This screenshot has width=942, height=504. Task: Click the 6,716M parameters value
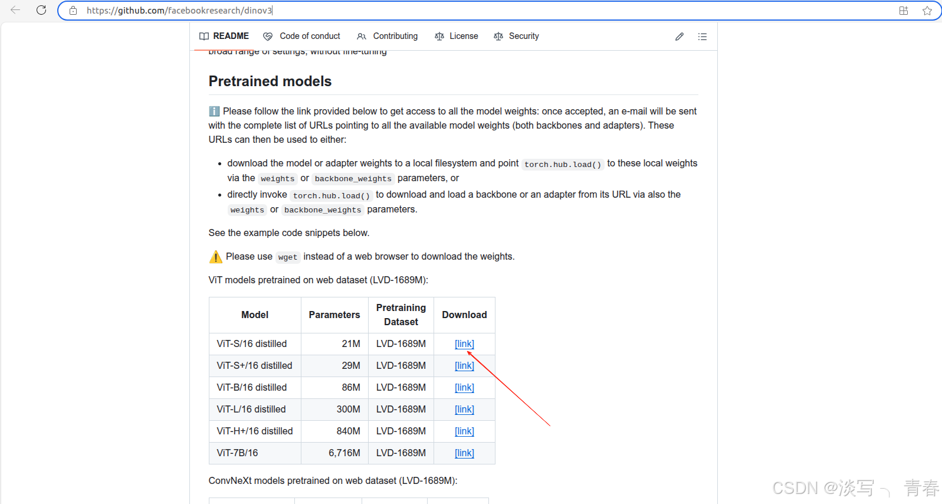tap(344, 453)
